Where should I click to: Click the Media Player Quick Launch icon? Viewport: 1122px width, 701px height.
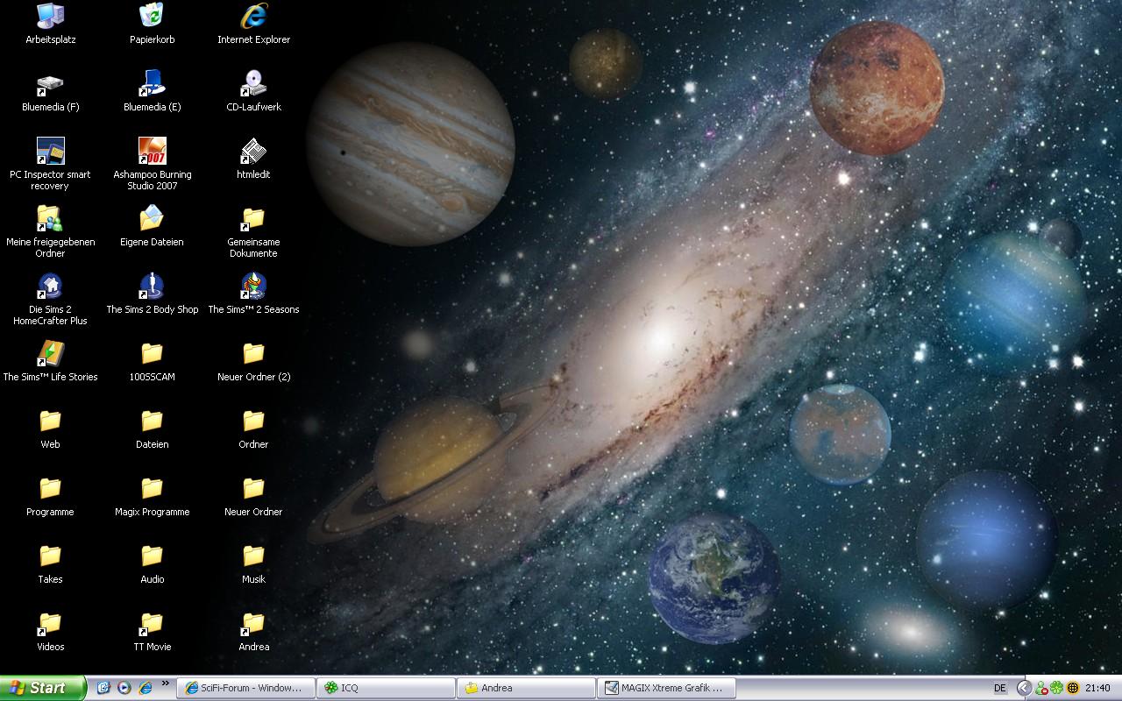tap(124, 688)
